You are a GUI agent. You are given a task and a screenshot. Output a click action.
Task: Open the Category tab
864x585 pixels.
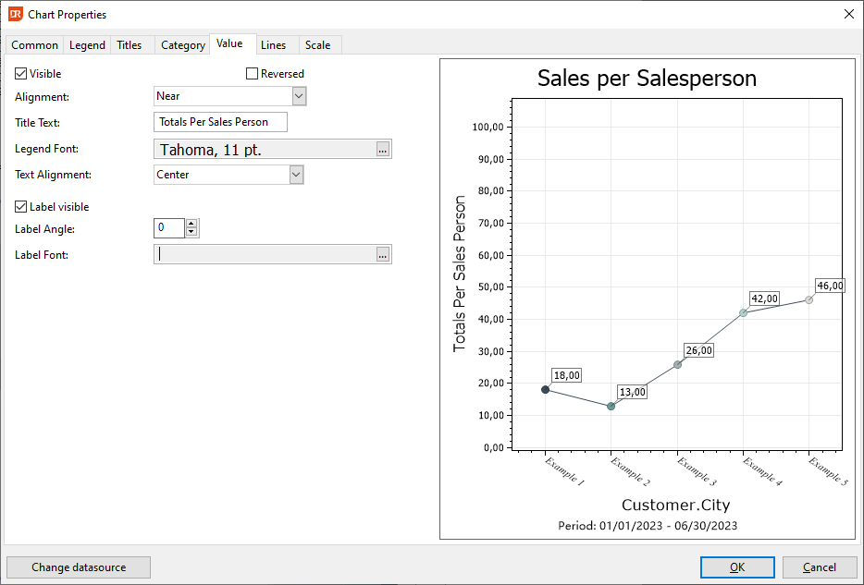183,45
